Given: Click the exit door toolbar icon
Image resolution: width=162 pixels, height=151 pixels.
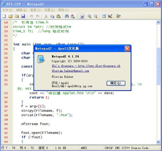Looking at the screenshot, I should (118, 16).
